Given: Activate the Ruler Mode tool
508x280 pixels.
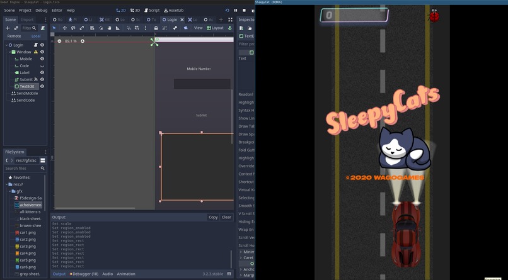Looking at the screenshot, I should point(118,28).
